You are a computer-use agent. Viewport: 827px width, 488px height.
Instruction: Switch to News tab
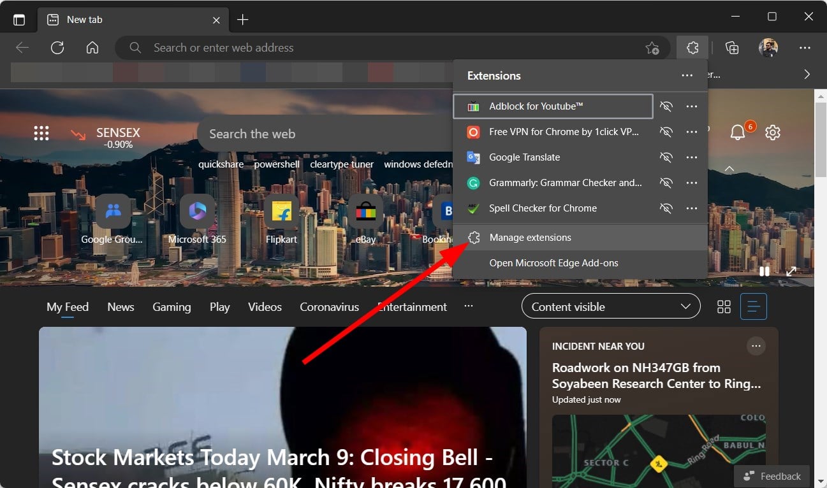pyautogui.click(x=121, y=307)
